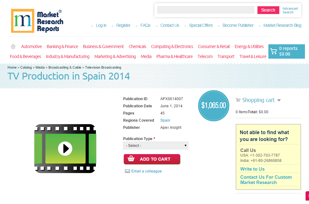
Task: Open Contact Us For Custom Market Research
Action: (x=266, y=179)
